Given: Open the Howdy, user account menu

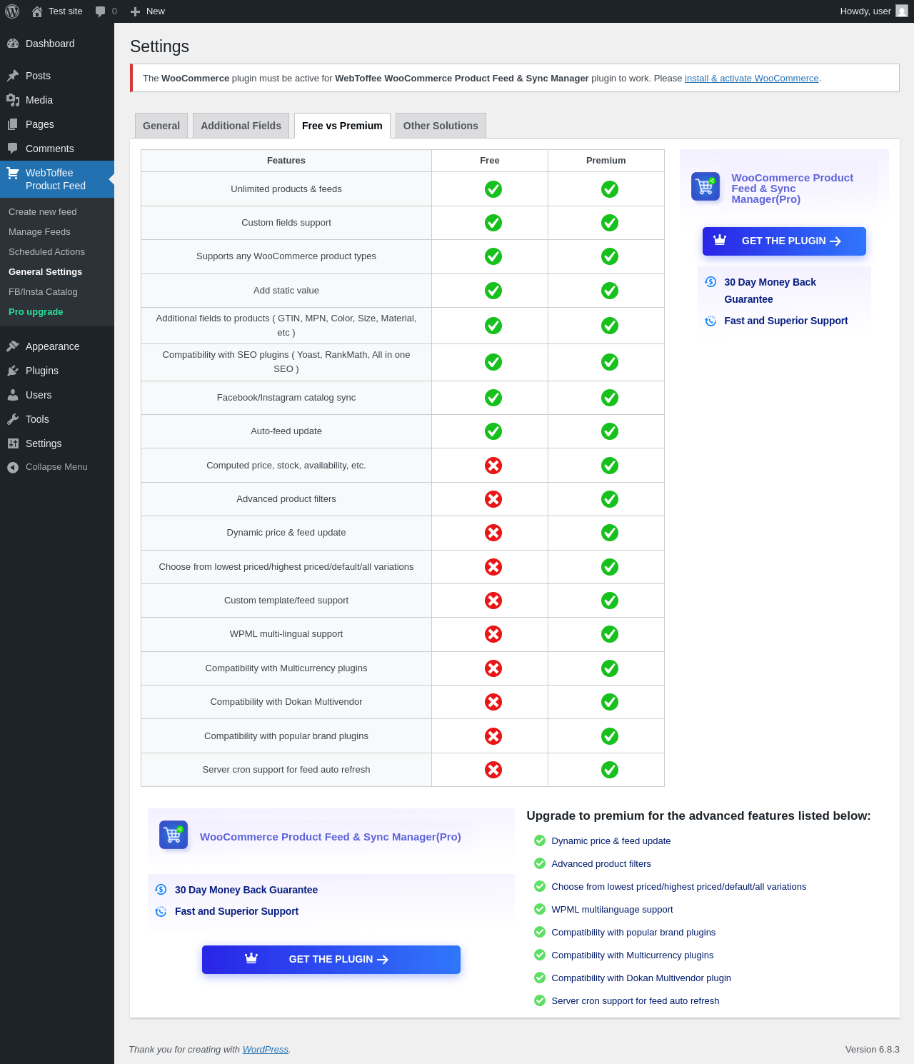Looking at the screenshot, I should pos(865,11).
